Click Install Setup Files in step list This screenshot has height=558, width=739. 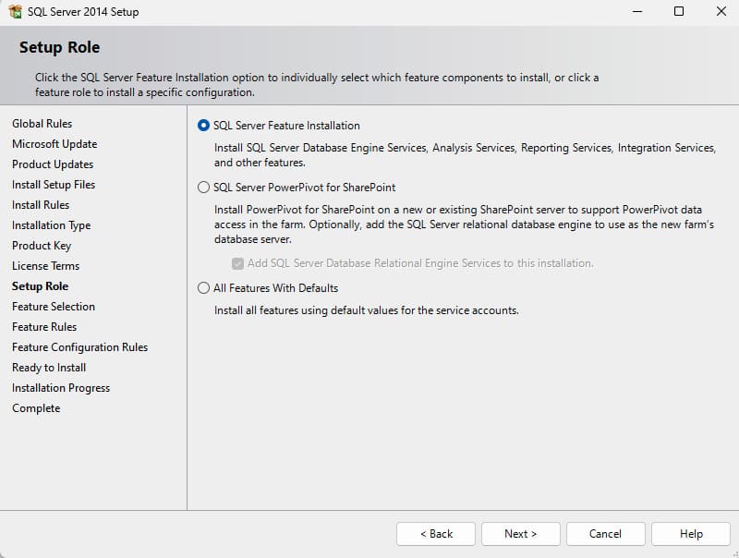click(54, 185)
